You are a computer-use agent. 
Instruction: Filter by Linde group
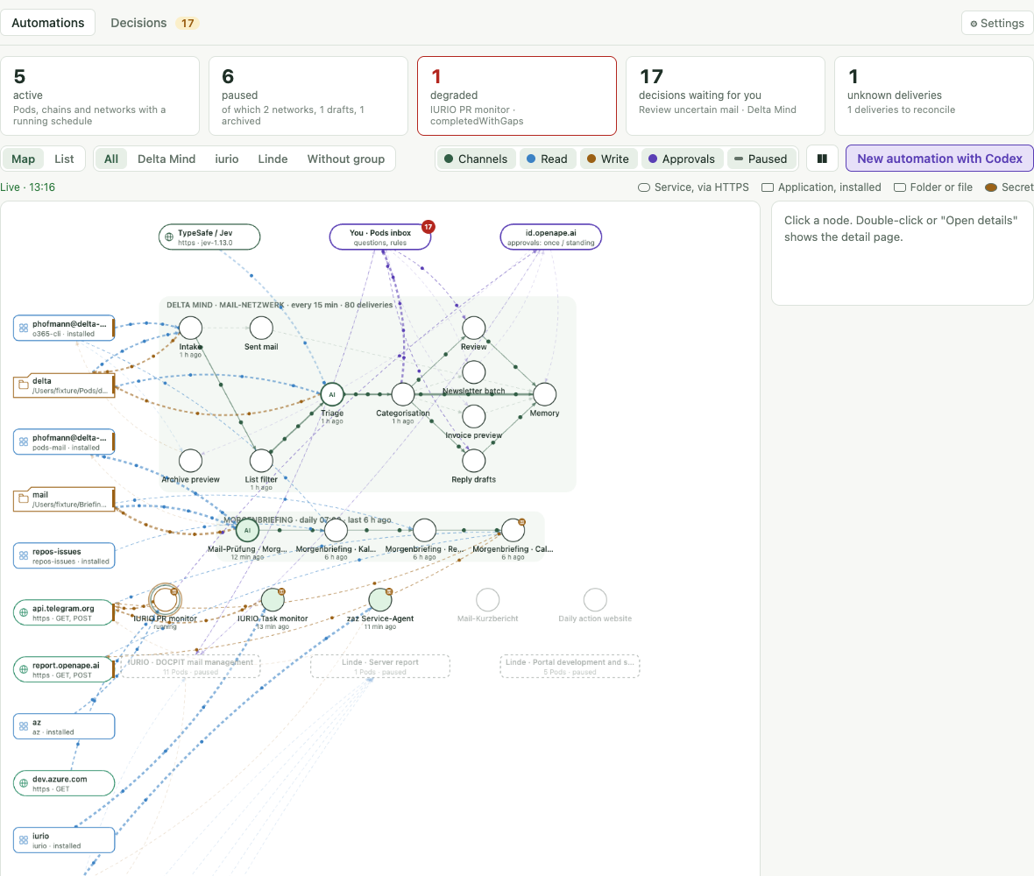tap(273, 159)
